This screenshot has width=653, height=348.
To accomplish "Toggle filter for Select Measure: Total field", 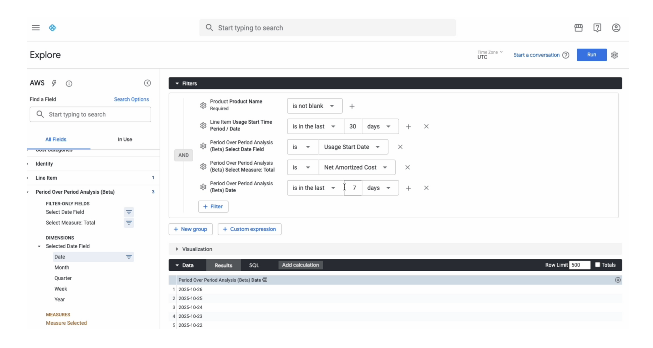I will 129,223.
